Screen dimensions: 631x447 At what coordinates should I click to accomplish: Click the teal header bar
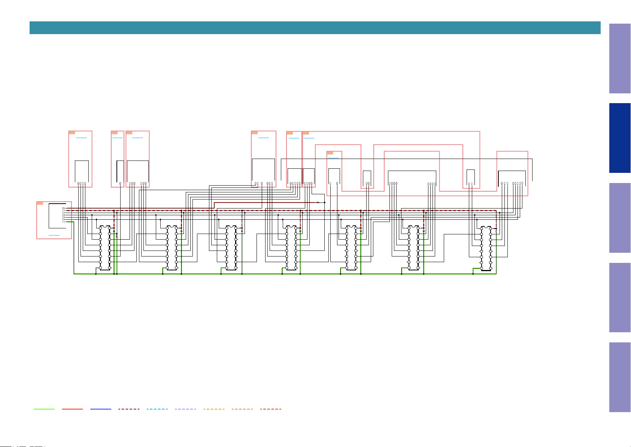pos(315,28)
